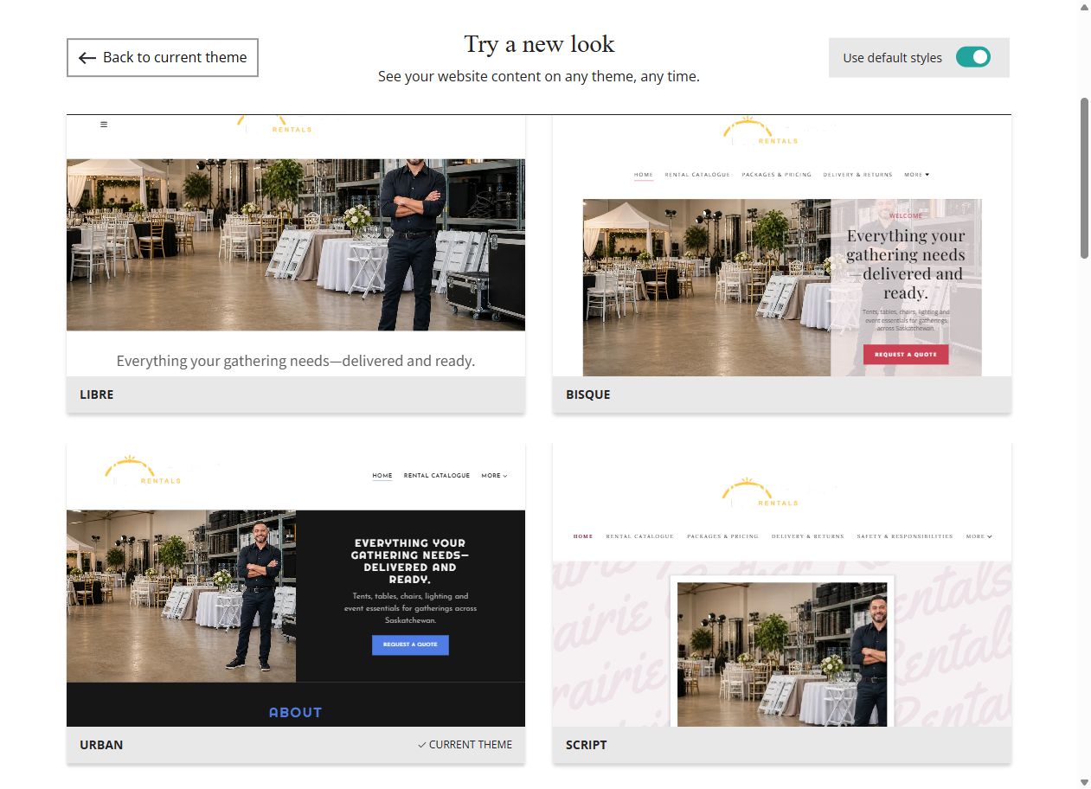This screenshot has width=1091, height=789.
Task: Select the Libre theme preview image
Action: tap(296, 245)
